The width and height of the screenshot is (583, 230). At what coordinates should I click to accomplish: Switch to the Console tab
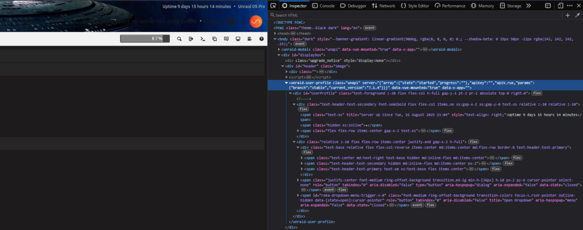click(x=323, y=6)
